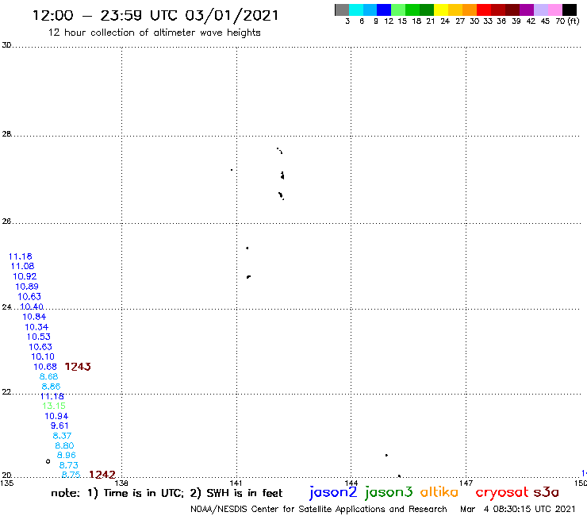Select the black 70 ft legend swatch
The height and width of the screenshot is (516, 587).
point(570,10)
